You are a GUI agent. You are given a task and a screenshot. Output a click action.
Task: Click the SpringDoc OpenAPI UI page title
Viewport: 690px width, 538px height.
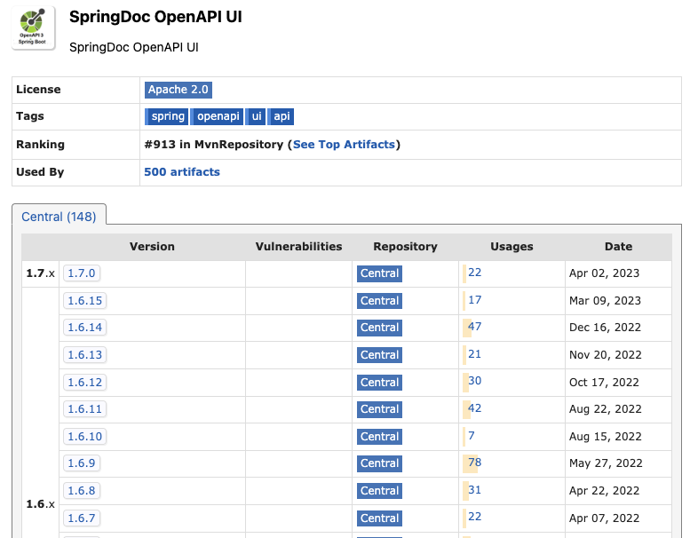point(155,17)
